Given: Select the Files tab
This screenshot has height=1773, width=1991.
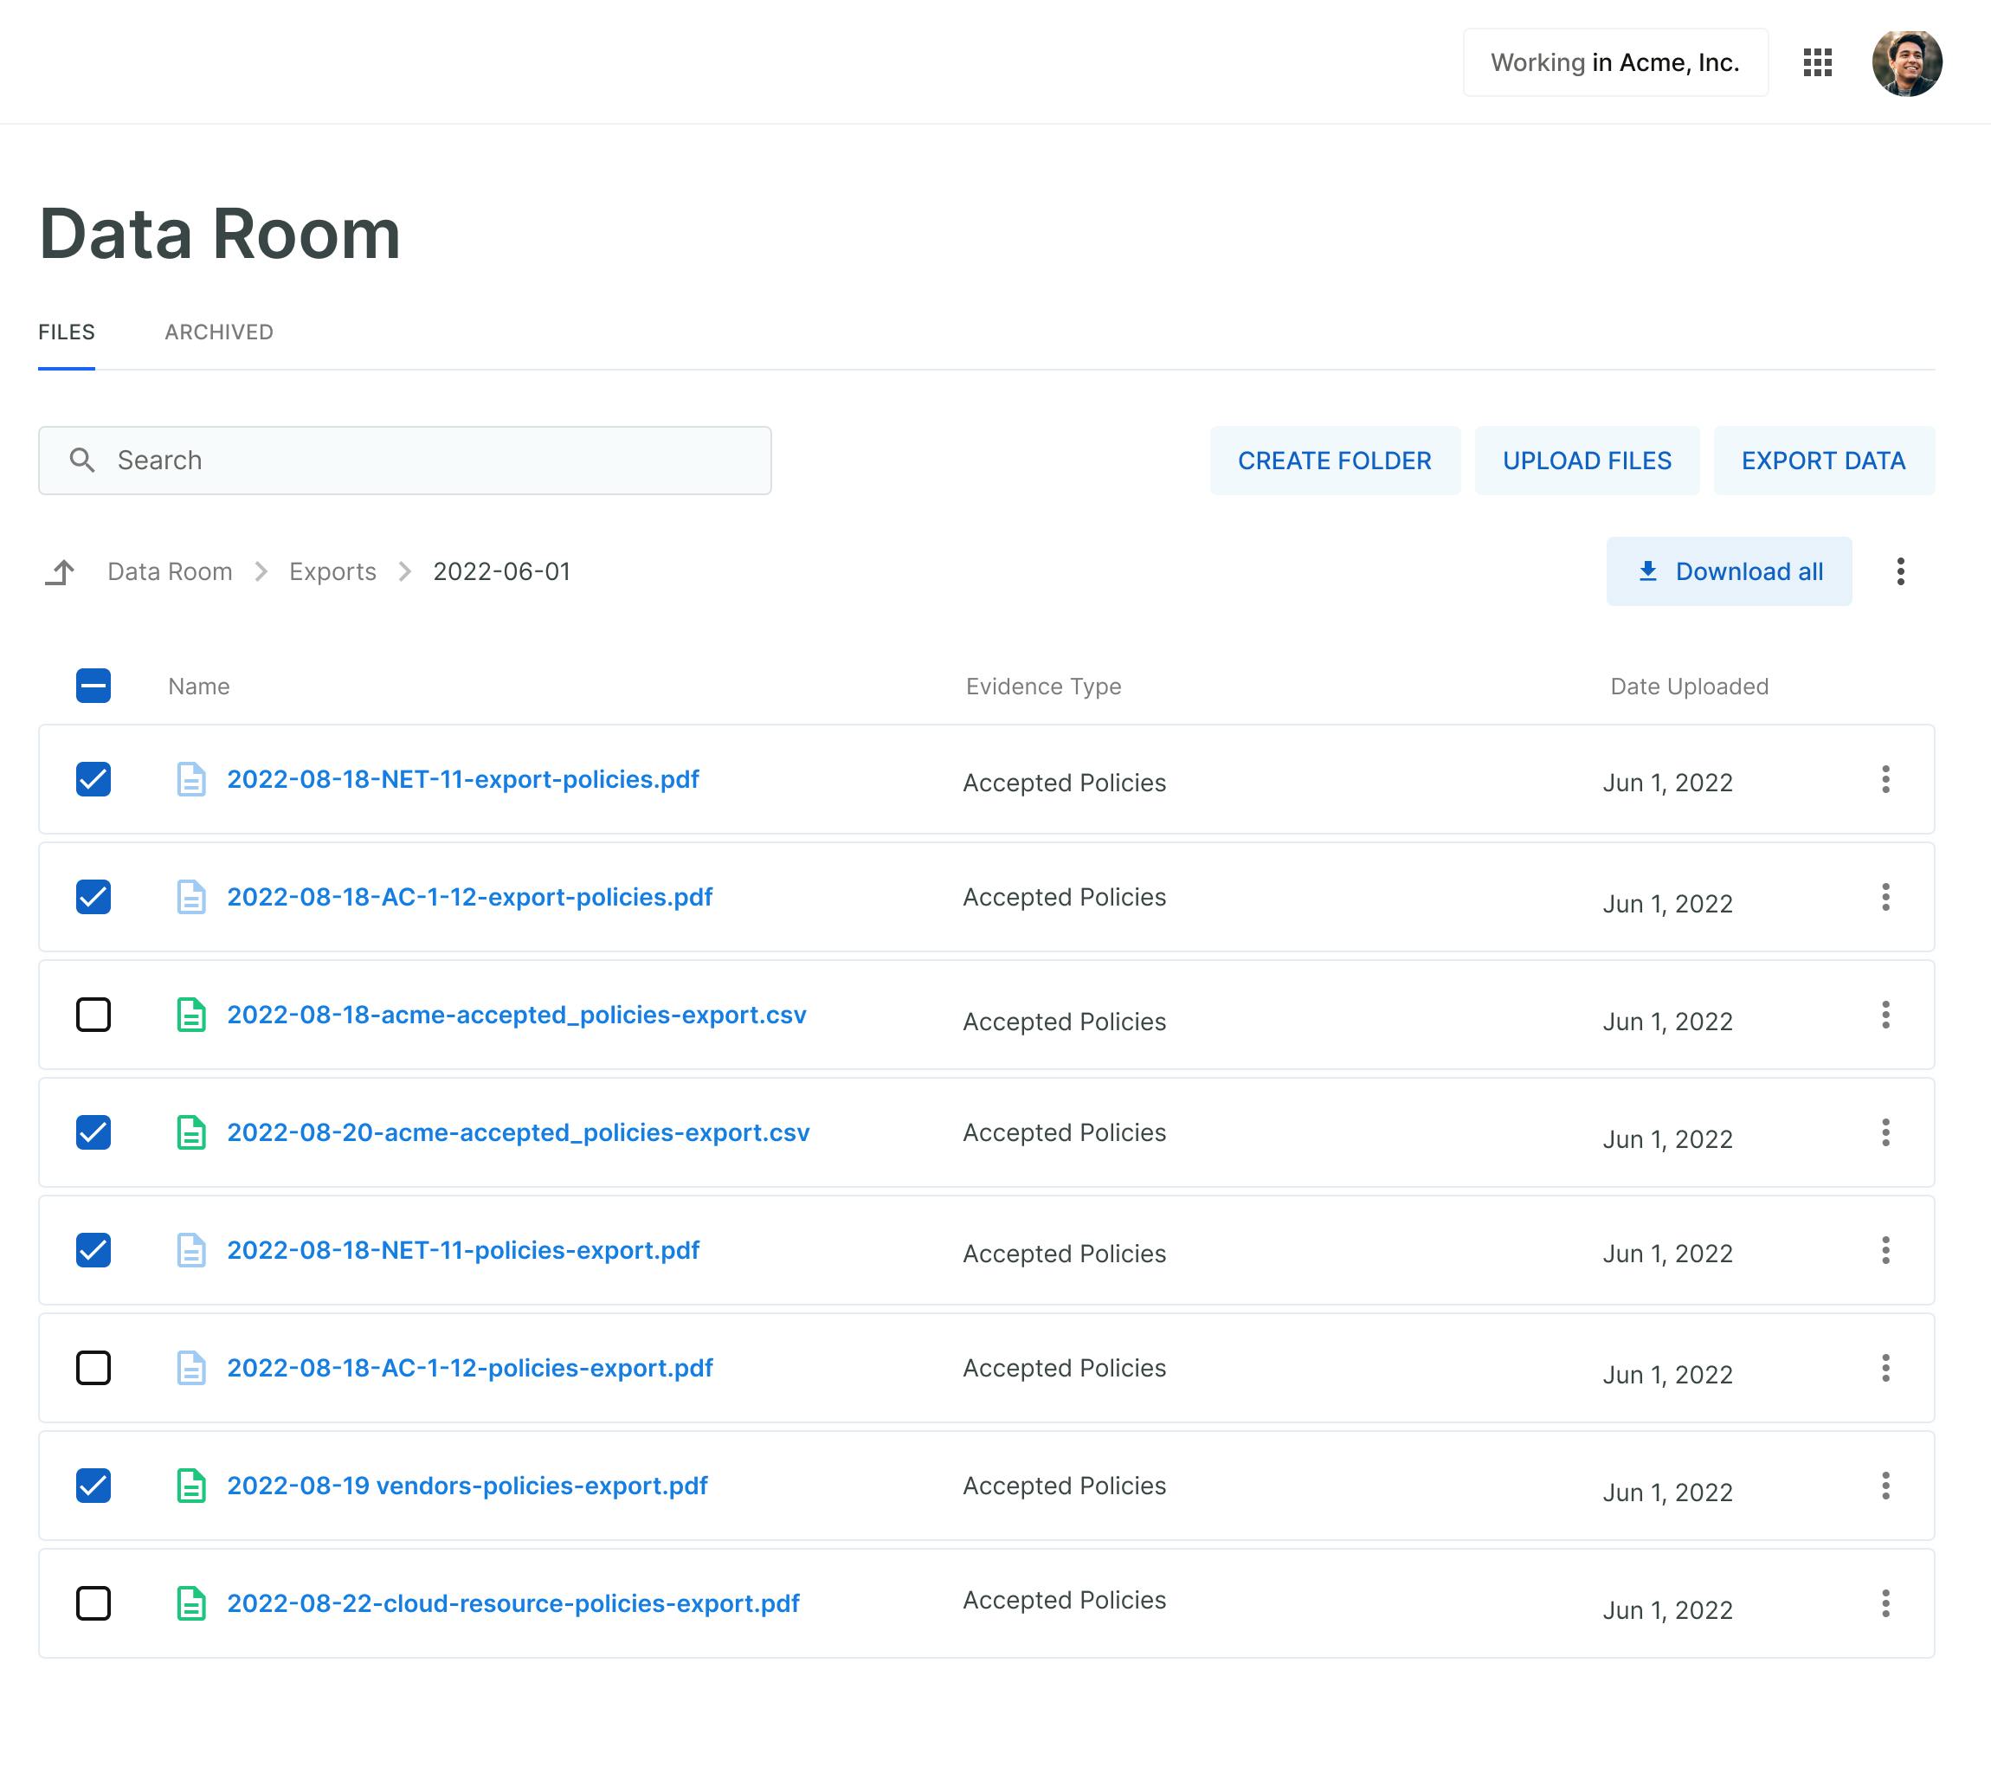Looking at the screenshot, I should (x=67, y=332).
